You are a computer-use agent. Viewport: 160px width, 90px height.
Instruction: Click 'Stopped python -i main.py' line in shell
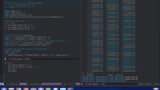pos(102,75)
